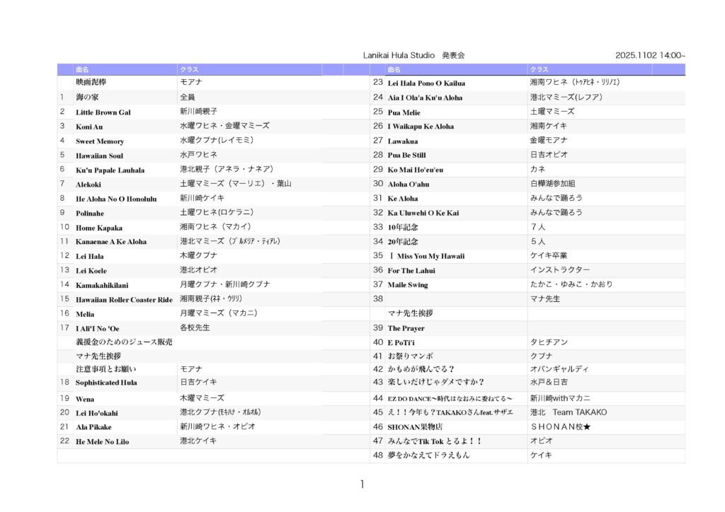Image resolution: width=725 pixels, height=512 pixels.
Task: Click the Lei Hala Pono O Kailua title
Action: point(426,83)
